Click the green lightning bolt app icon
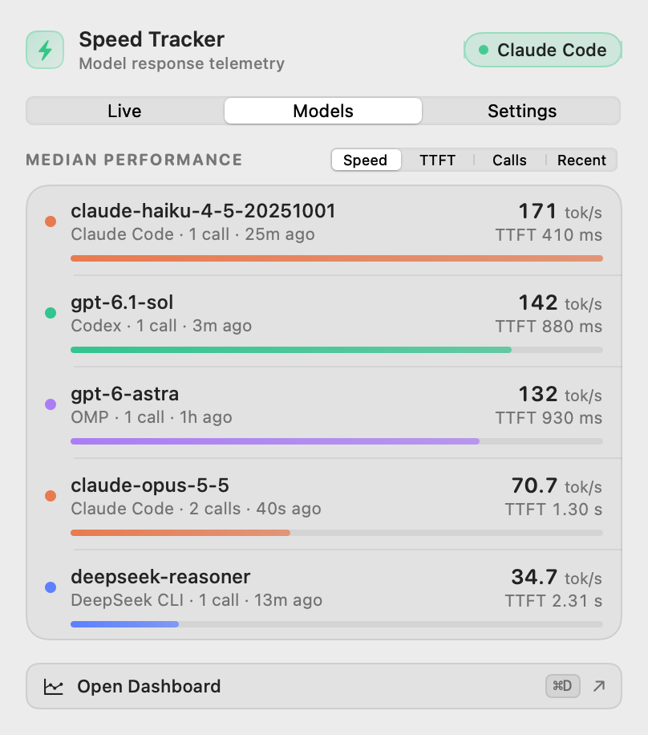 point(45,50)
